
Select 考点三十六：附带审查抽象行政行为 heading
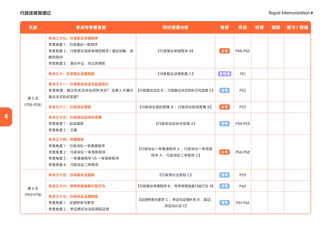pyautogui.click(x=77, y=186)
